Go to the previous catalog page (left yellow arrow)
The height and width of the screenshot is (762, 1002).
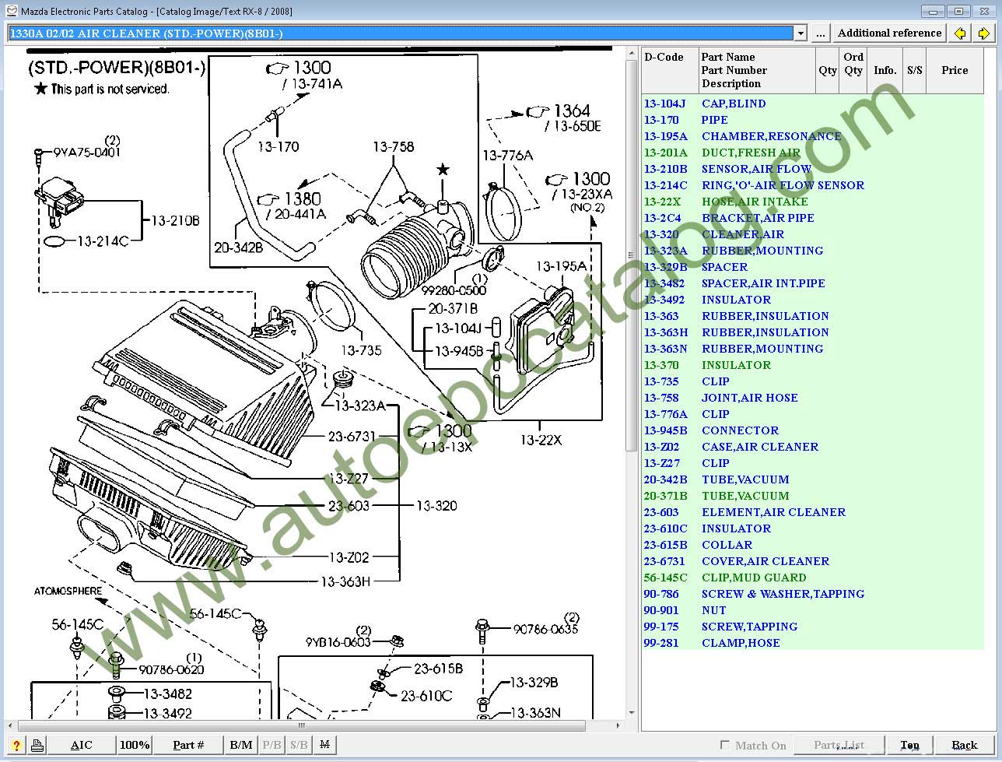tap(960, 33)
